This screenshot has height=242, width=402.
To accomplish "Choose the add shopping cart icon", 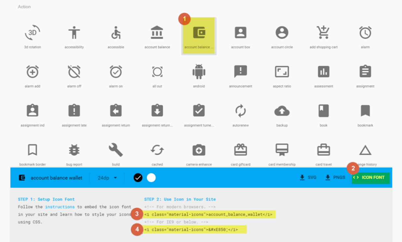I will (323, 33).
